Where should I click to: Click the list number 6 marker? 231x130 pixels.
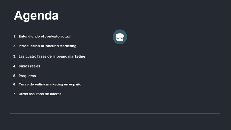tap(15, 85)
